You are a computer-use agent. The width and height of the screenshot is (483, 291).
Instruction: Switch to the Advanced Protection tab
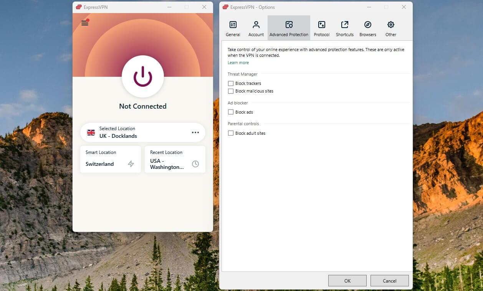[x=289, y=27]
